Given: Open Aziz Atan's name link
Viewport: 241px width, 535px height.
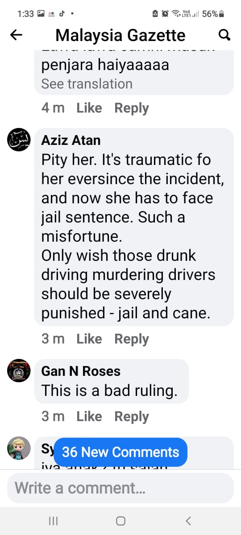Looking at the screenshot, I should click(x=71, y=140).
